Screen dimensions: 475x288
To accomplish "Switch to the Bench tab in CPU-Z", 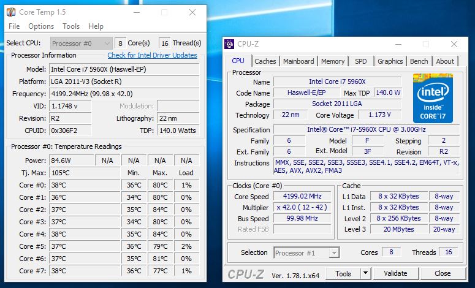I will point(419,61).
